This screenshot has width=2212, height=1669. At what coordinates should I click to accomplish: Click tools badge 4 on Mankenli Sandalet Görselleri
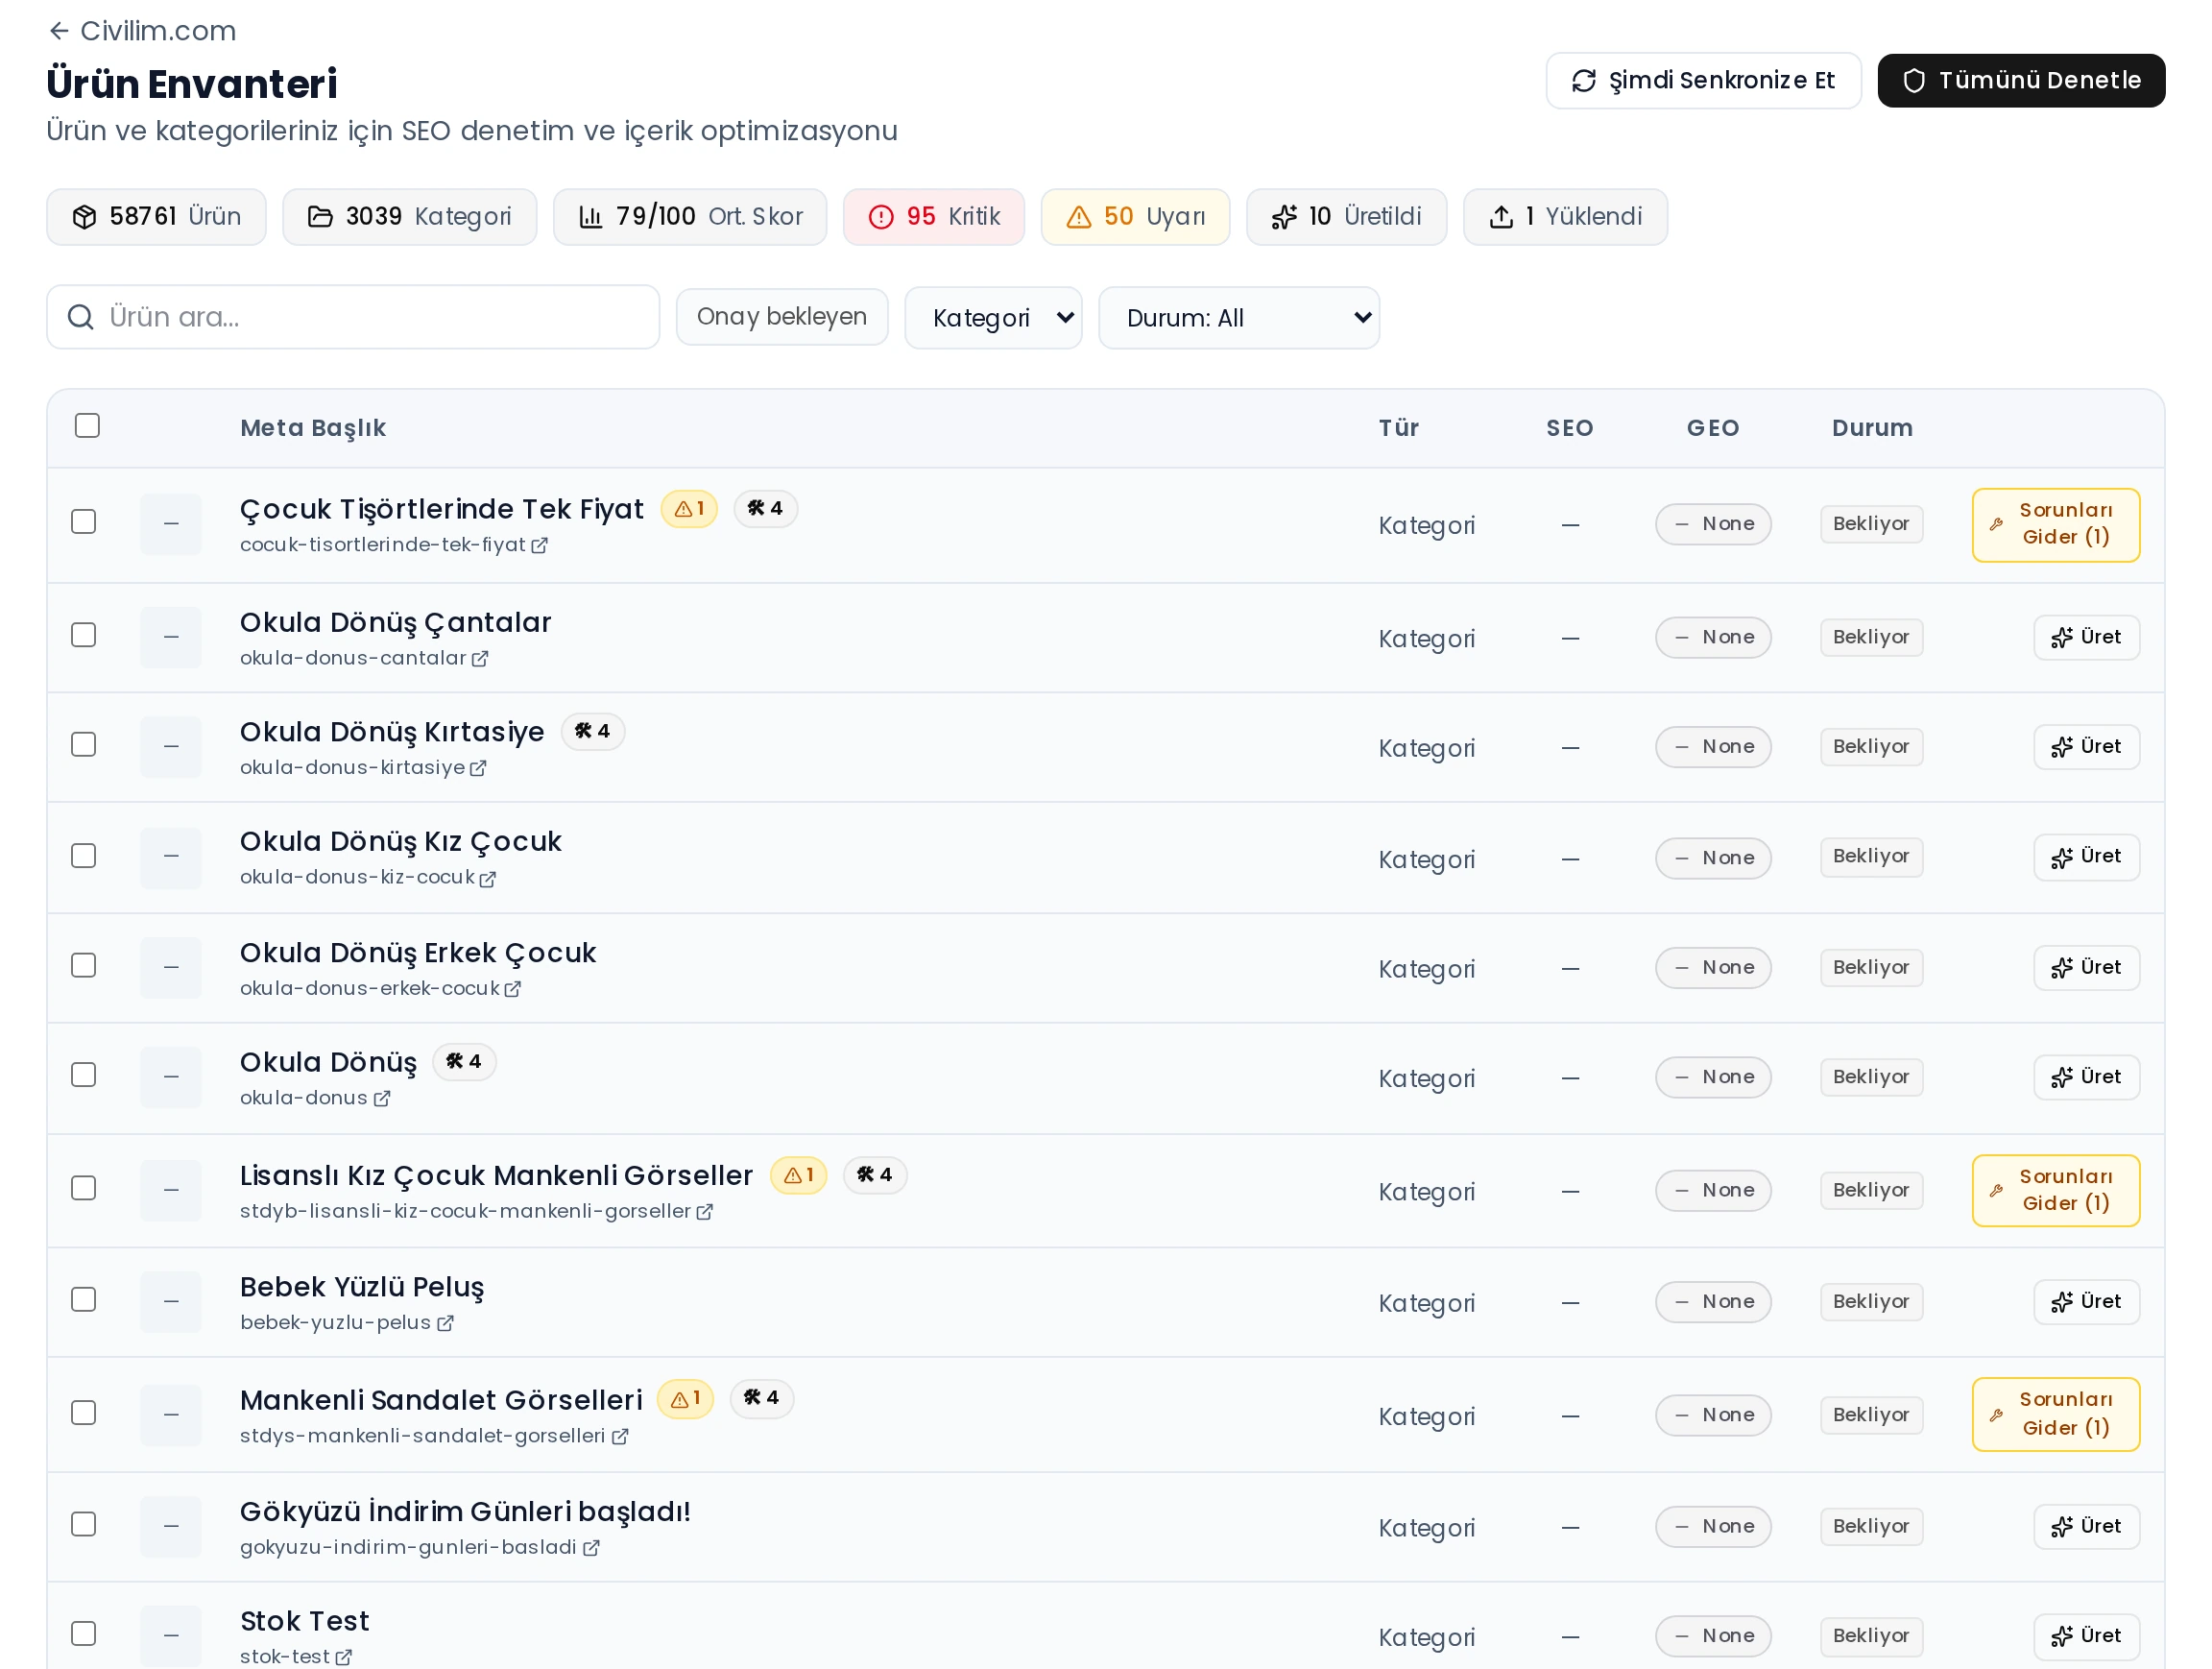(761, 1399)
